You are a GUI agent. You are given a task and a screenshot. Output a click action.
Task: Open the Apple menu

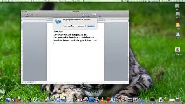[3, 1]
